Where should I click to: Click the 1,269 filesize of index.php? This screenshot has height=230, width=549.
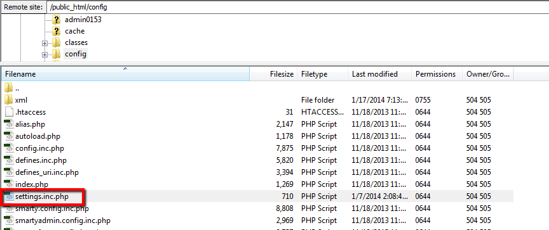pos(285,184)
